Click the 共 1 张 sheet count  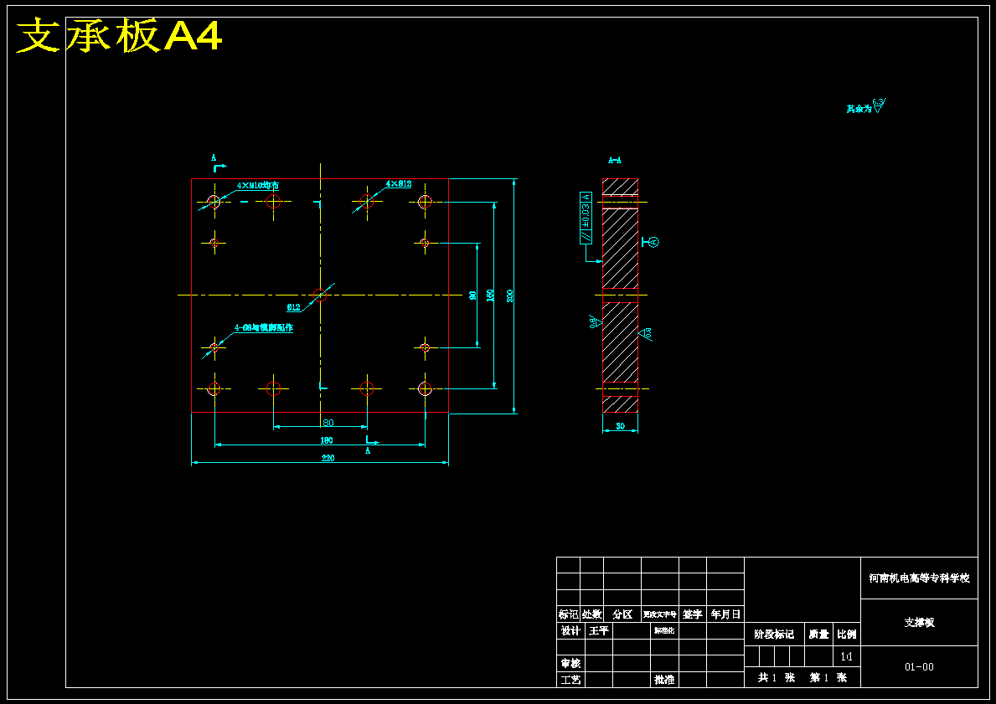tap(777, 678)
